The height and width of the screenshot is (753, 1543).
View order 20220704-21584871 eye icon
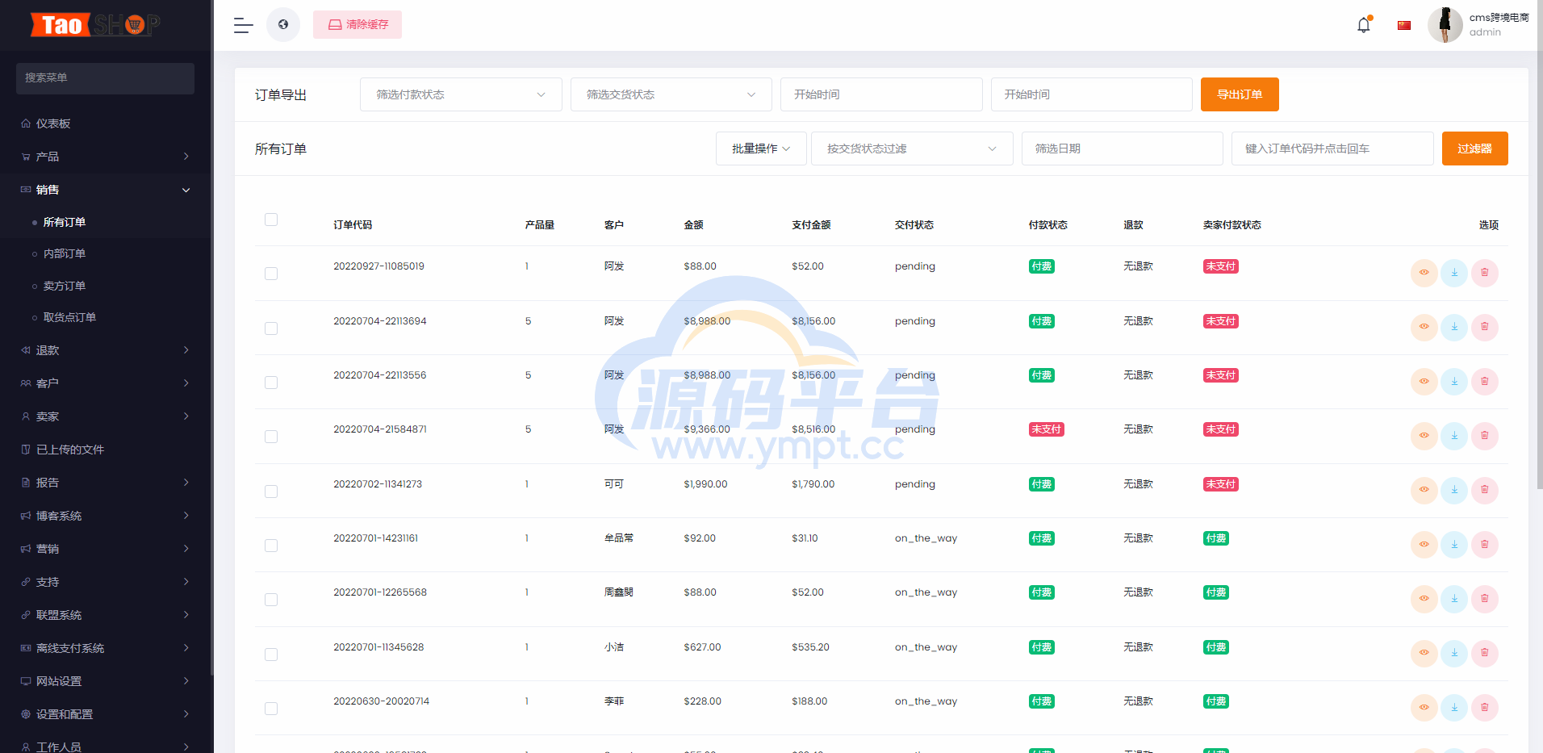click(1424, 436)
